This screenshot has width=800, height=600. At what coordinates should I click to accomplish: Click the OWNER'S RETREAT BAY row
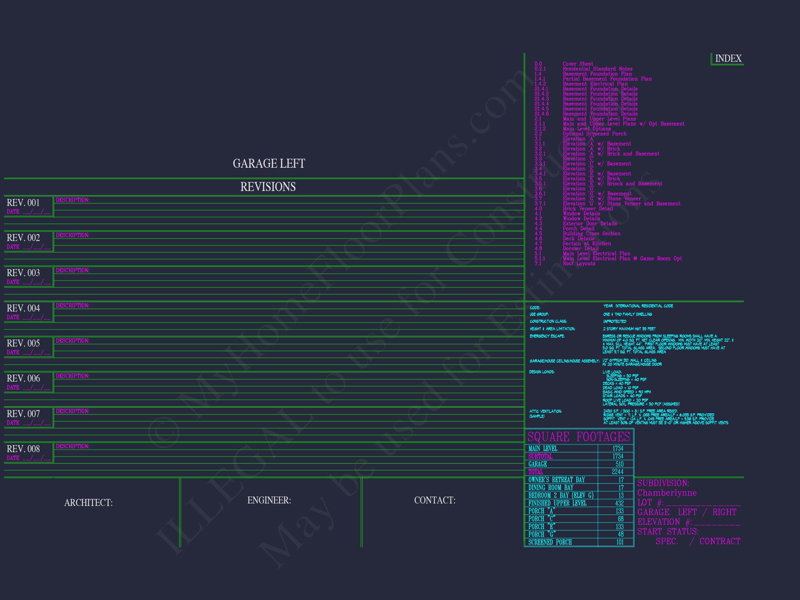pyautogui.click(x=579, y=480)
